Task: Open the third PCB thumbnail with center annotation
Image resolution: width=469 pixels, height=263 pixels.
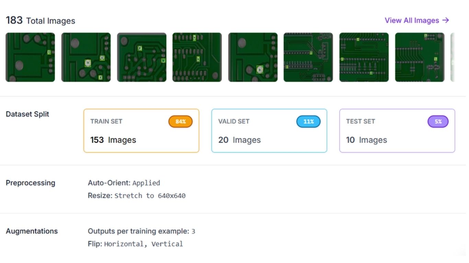Action: pos(142,57)
